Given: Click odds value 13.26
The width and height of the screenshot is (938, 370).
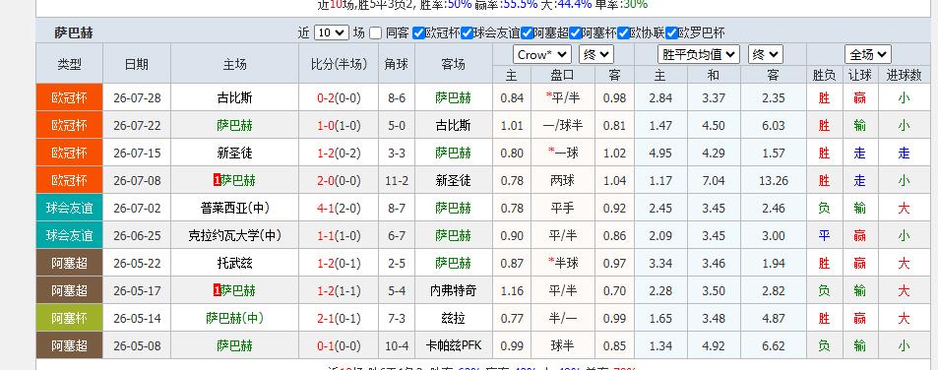Looking at the screenshot, I should pos(773,180).
